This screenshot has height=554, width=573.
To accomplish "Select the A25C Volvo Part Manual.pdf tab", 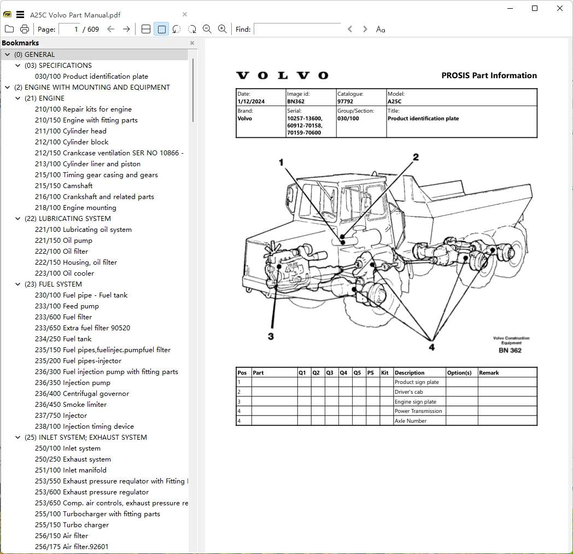I will click(x=75, y=15).
